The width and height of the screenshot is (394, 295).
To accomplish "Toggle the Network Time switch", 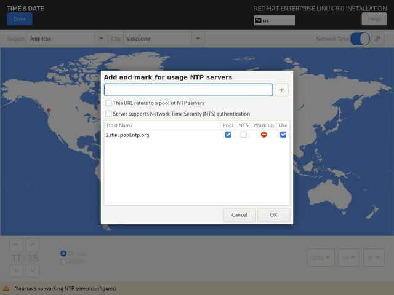I will point(360,39).
